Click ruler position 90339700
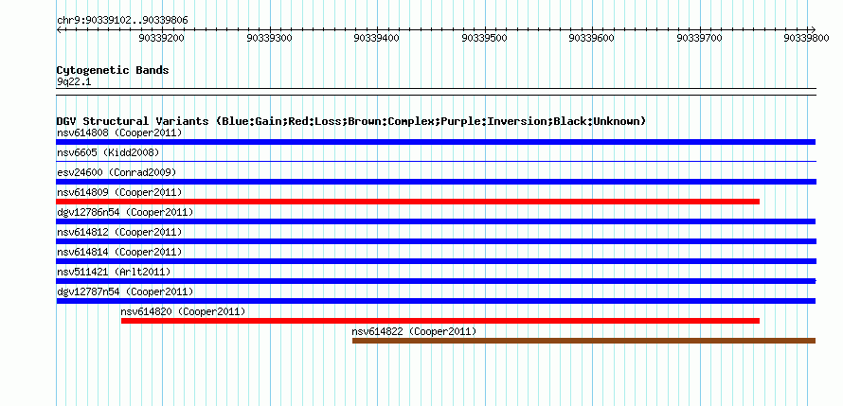 point(699,38)
